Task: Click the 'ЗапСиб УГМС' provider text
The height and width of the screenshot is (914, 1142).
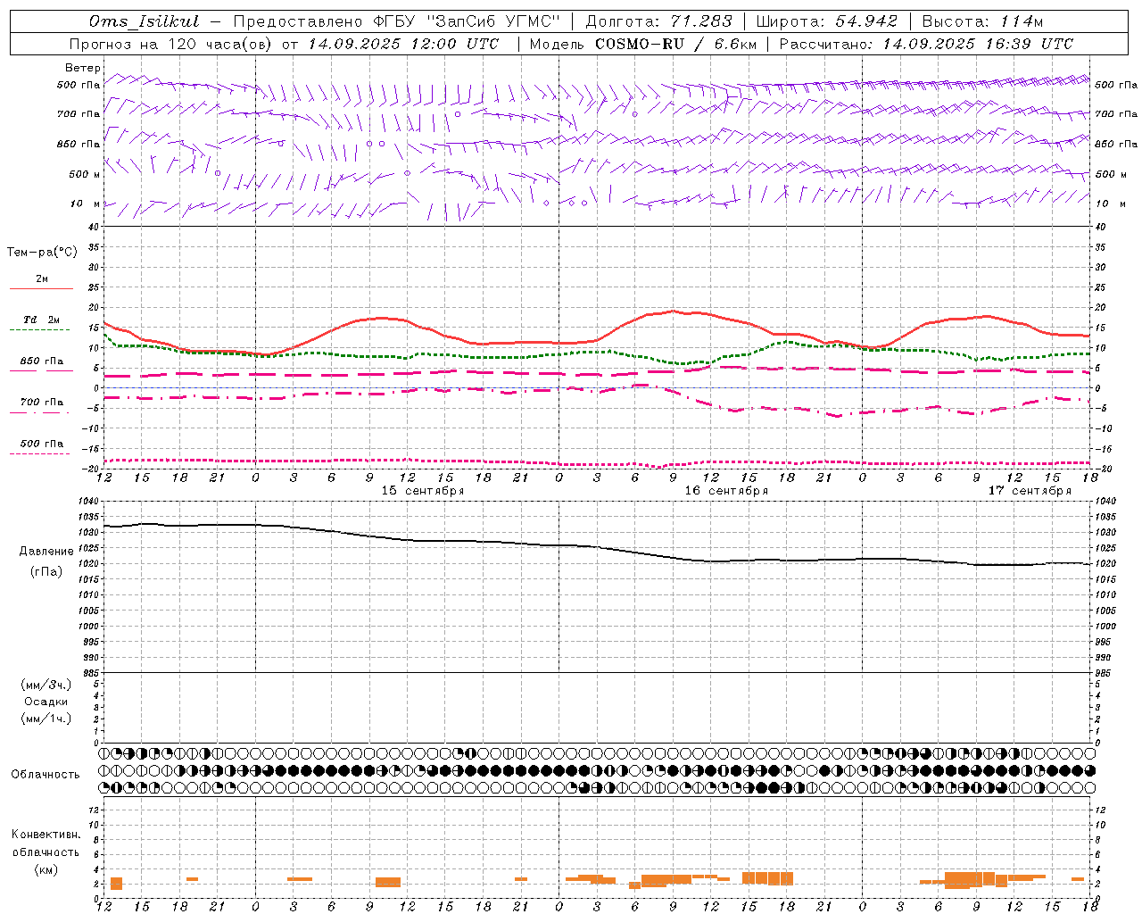Action: coord(493,21)
